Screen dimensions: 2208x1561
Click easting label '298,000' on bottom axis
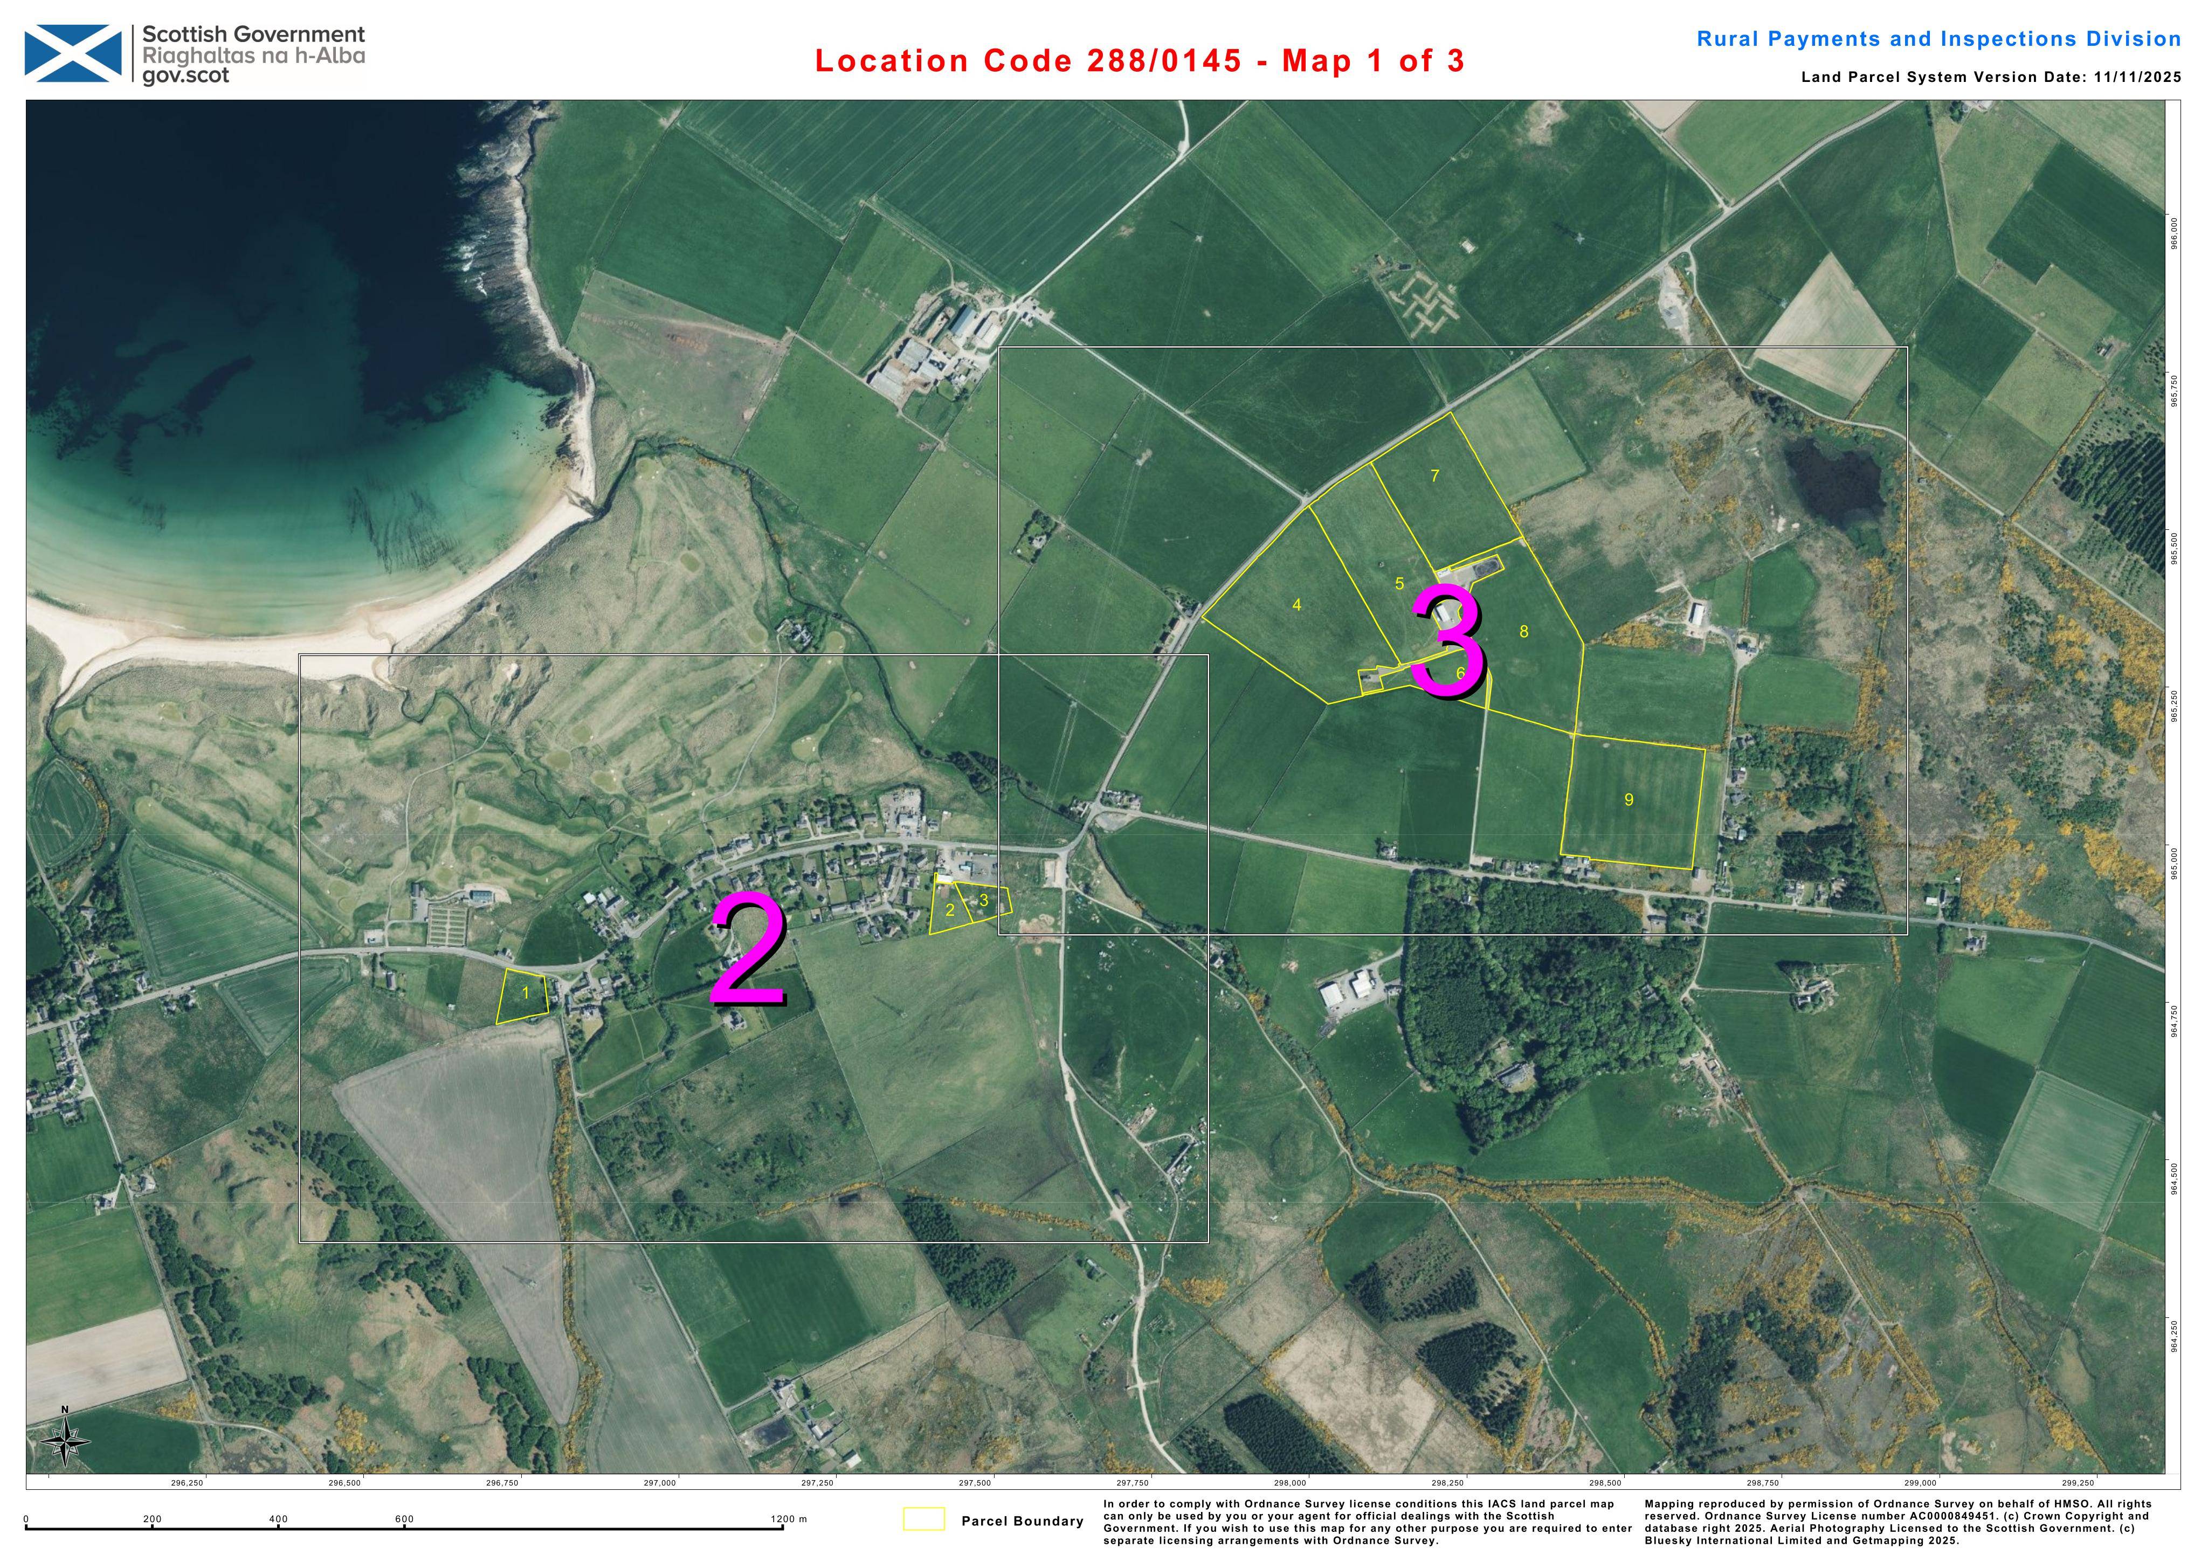1289,1484
